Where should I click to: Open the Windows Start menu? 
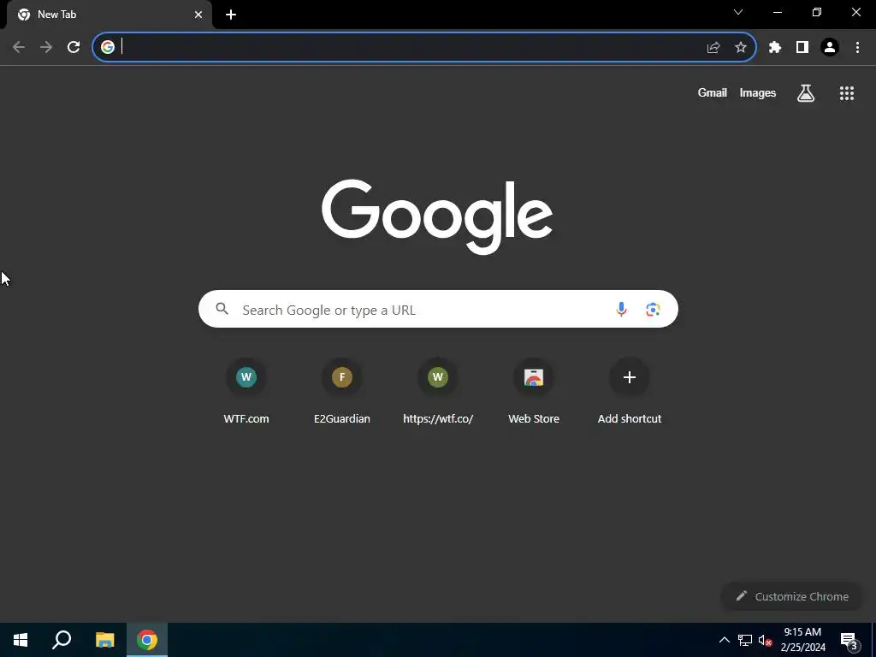tap(21, 640)
